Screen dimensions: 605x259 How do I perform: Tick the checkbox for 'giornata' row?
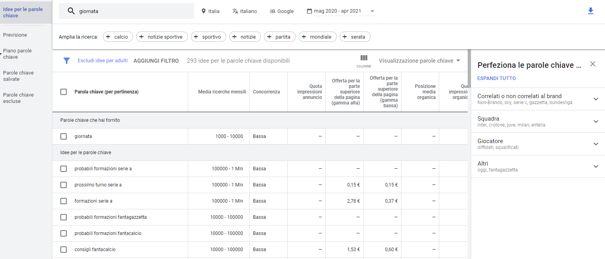(x=64, y=136)
